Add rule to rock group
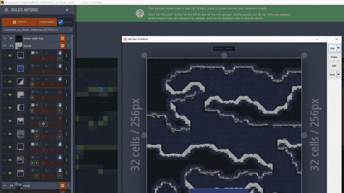The image size is (344, 193). [x=62, y=186]
